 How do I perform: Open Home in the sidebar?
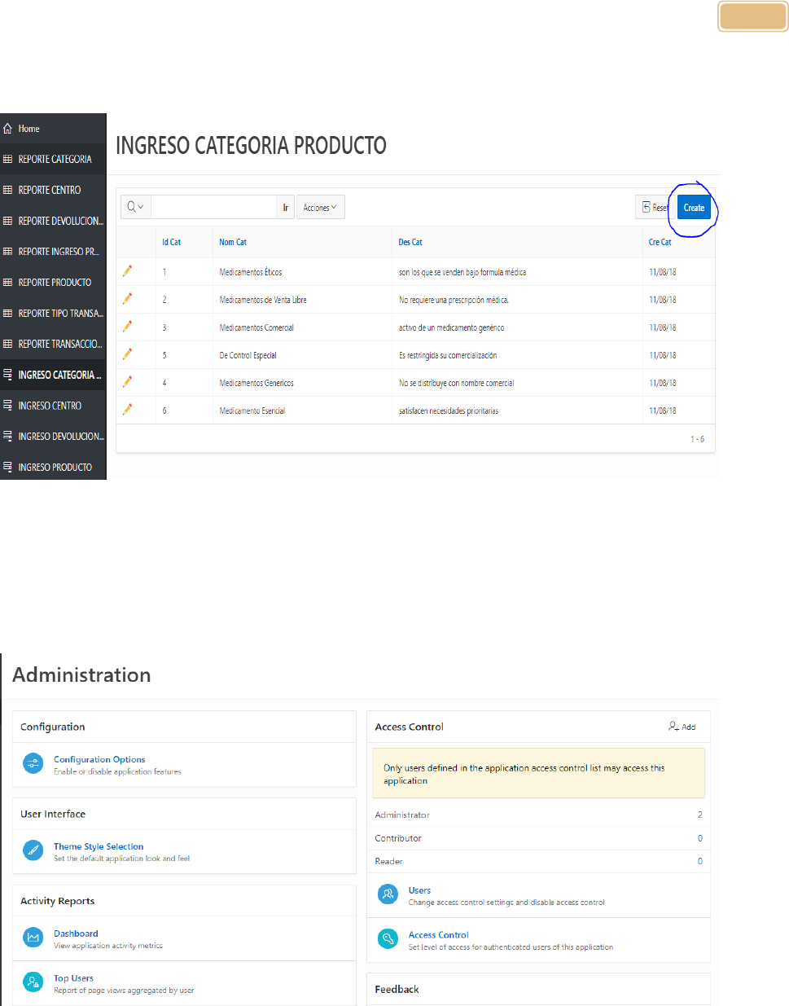(53, 129)
